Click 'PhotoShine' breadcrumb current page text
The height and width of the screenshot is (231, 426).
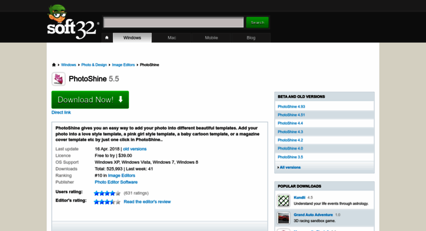(x=150, y=64)
